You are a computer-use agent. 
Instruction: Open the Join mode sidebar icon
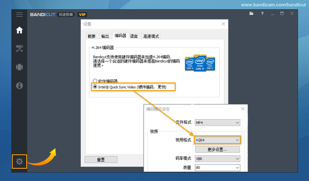click(19, 67)
